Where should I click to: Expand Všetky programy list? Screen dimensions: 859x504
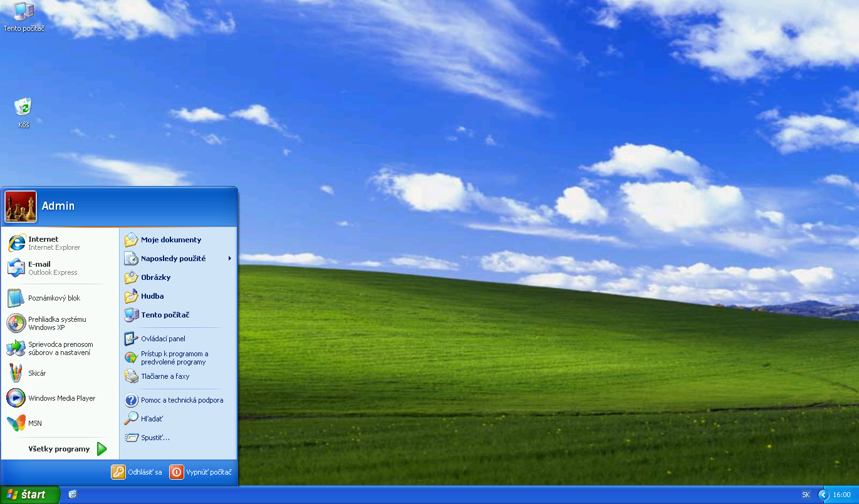pos(67,449)
